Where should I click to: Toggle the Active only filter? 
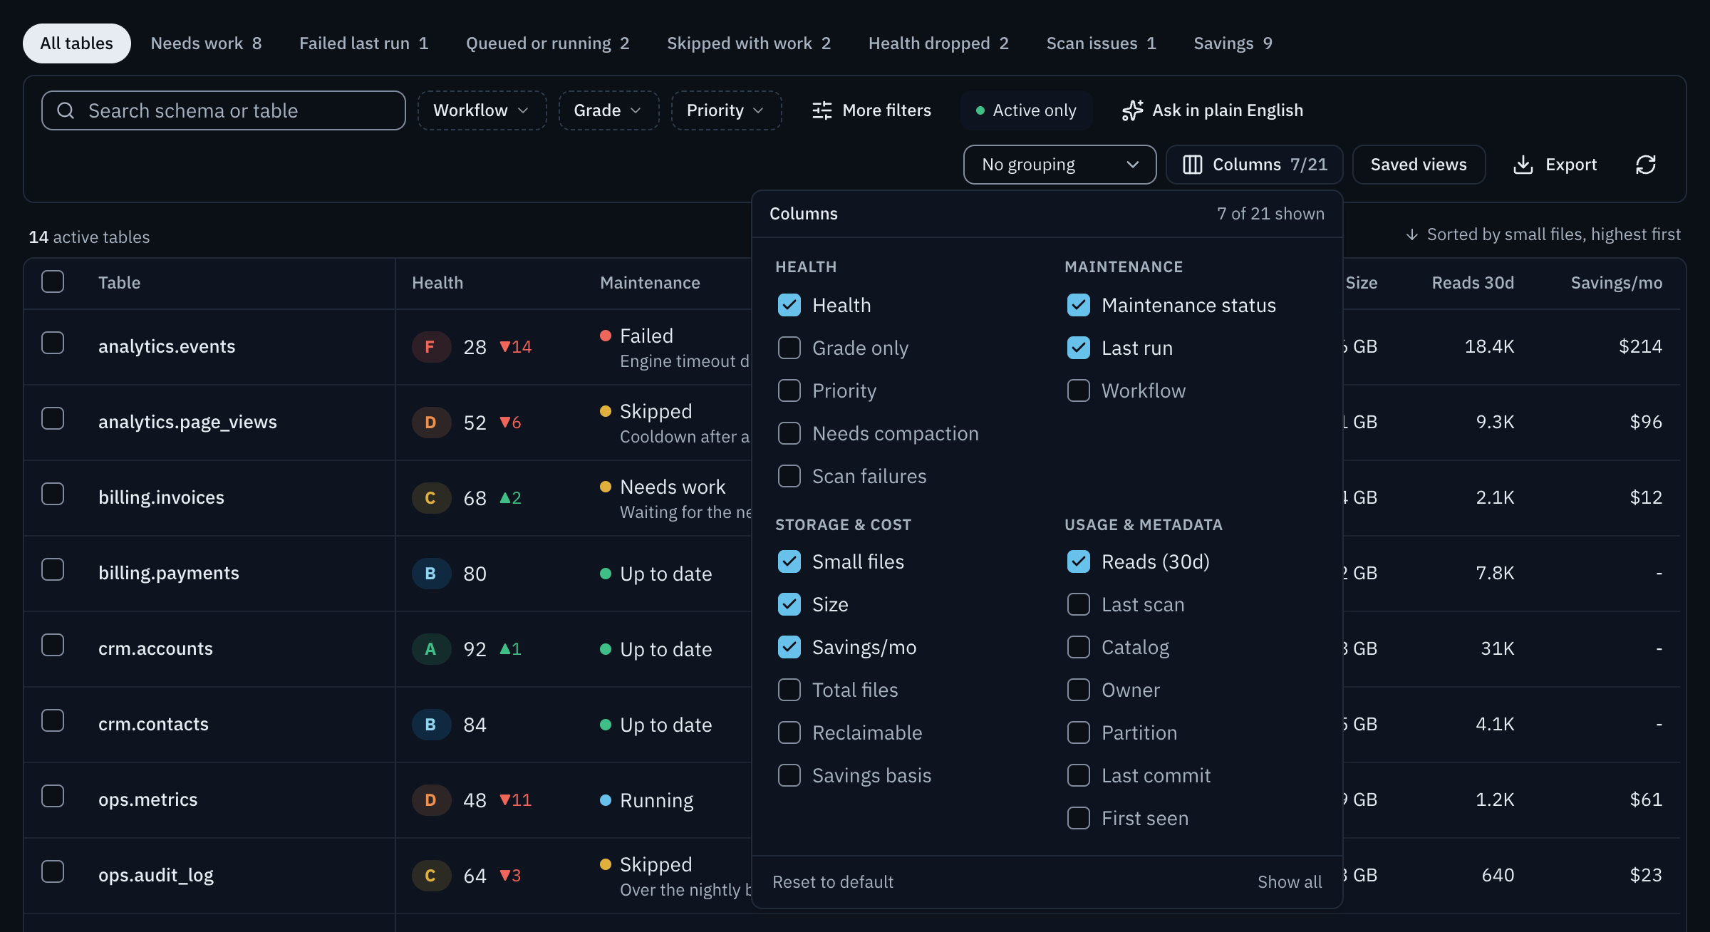(x=1026, y=110)
